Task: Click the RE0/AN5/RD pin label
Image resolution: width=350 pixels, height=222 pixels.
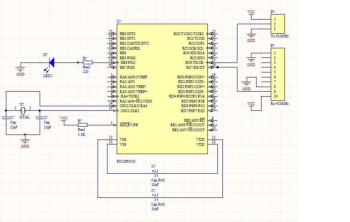Action: [x=194, y=120]
